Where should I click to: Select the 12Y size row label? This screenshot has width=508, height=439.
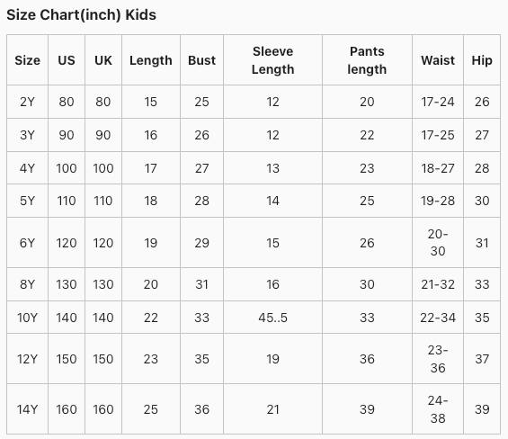[27, 359]
